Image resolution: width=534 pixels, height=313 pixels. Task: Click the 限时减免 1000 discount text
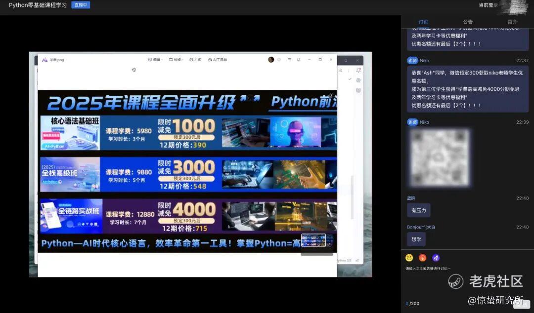point(186,126)
